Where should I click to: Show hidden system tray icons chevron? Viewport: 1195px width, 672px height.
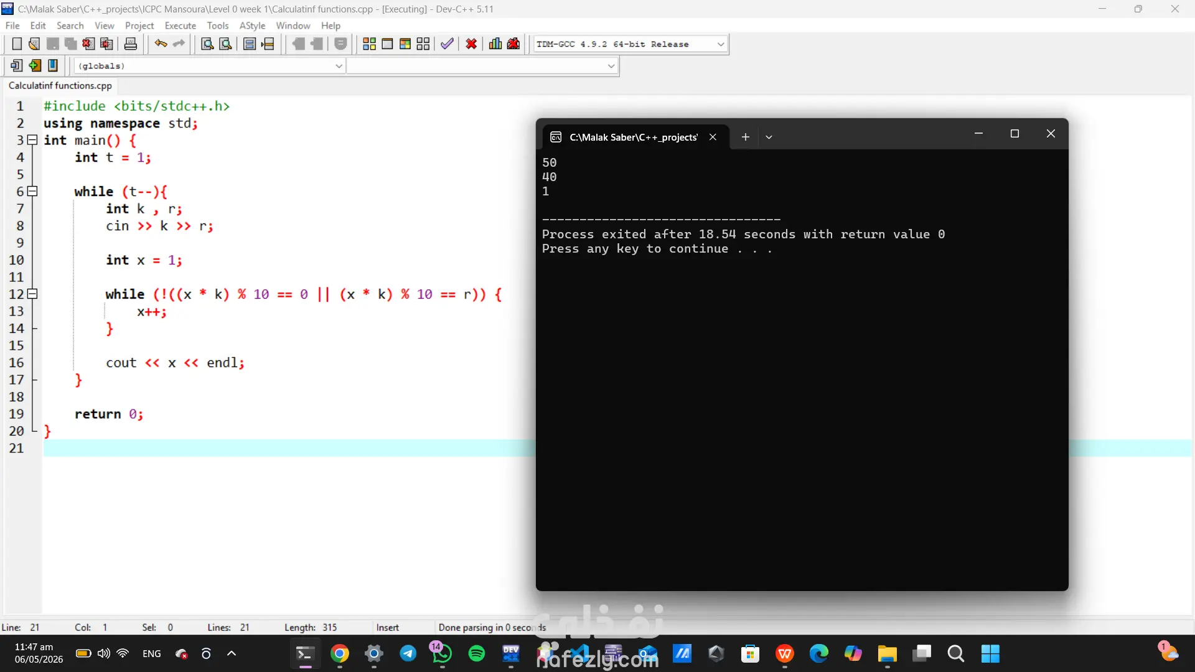tap(232, 653)
